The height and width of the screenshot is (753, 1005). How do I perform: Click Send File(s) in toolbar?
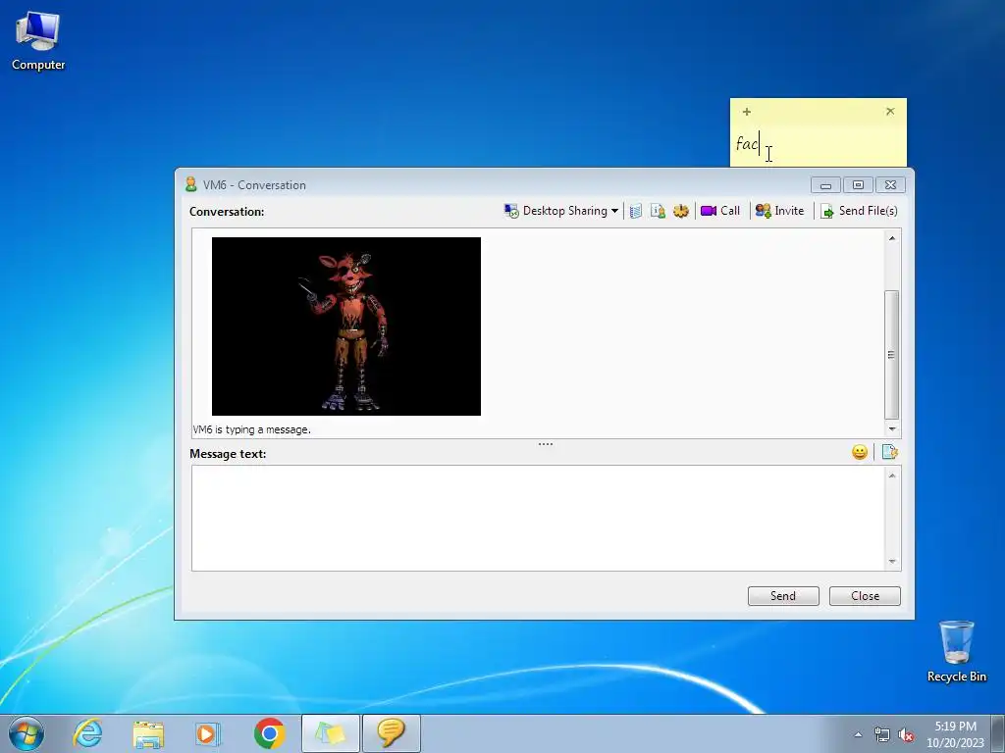point(859,211)
